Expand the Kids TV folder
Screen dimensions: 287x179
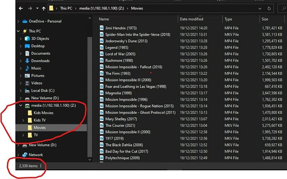23,120
